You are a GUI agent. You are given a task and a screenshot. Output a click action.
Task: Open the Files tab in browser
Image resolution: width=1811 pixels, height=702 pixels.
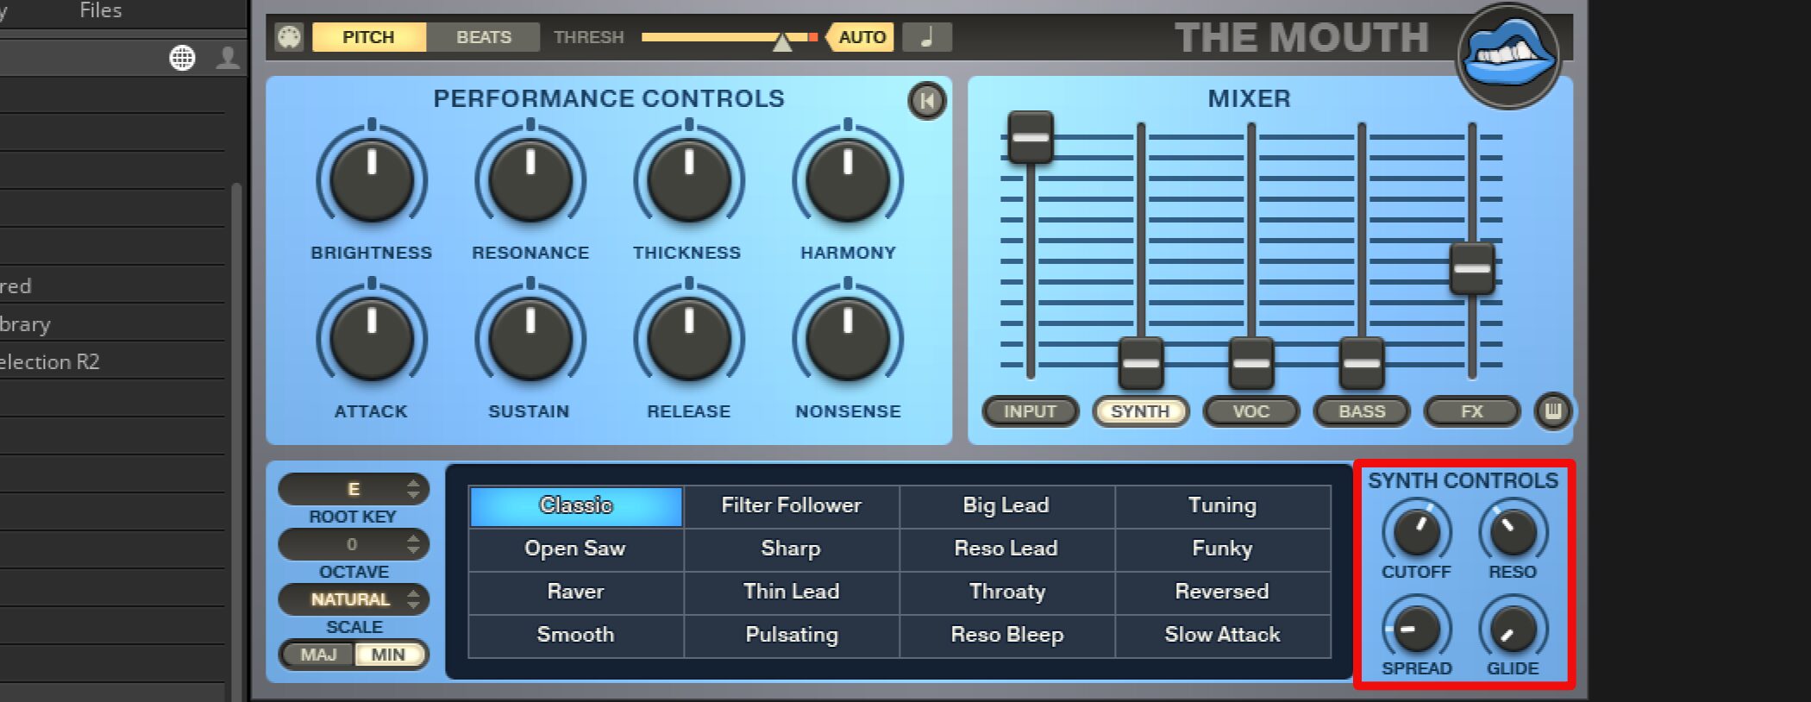tap(101, 11)
